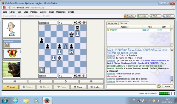
Task: Sort players by País column header
Action: click(x=150, y=27)
